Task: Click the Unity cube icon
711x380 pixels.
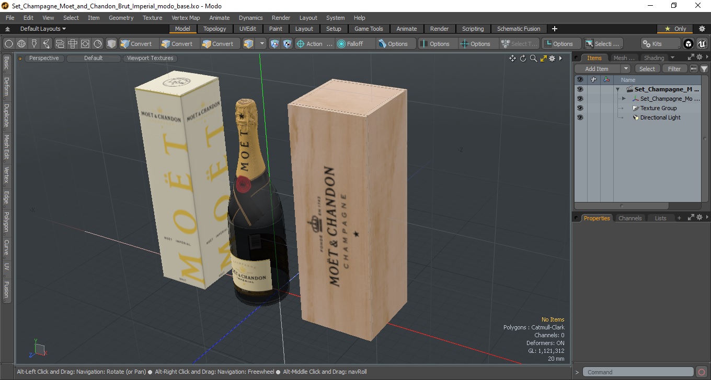Action: pyautogui.click(x=689, y=44)
